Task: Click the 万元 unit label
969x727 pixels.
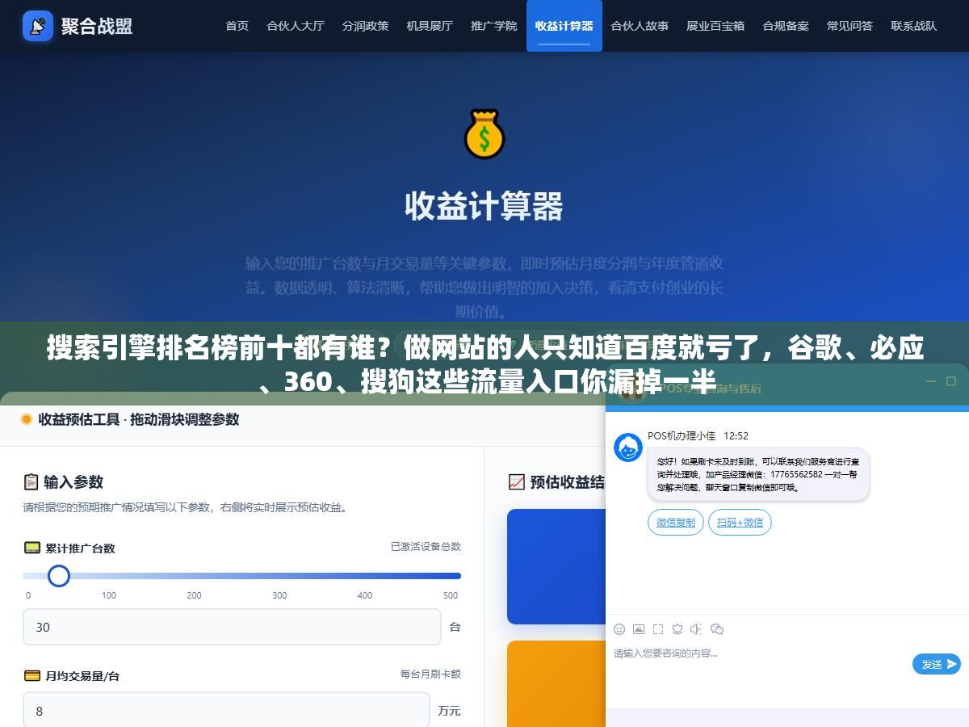Action: [449, 711]
